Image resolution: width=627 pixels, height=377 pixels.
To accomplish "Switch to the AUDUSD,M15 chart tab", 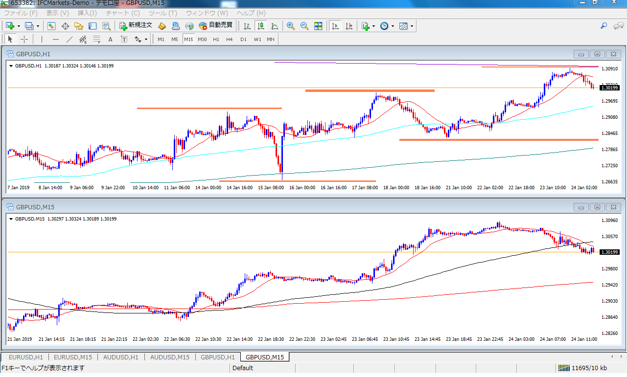I will (x=169, y=357).
